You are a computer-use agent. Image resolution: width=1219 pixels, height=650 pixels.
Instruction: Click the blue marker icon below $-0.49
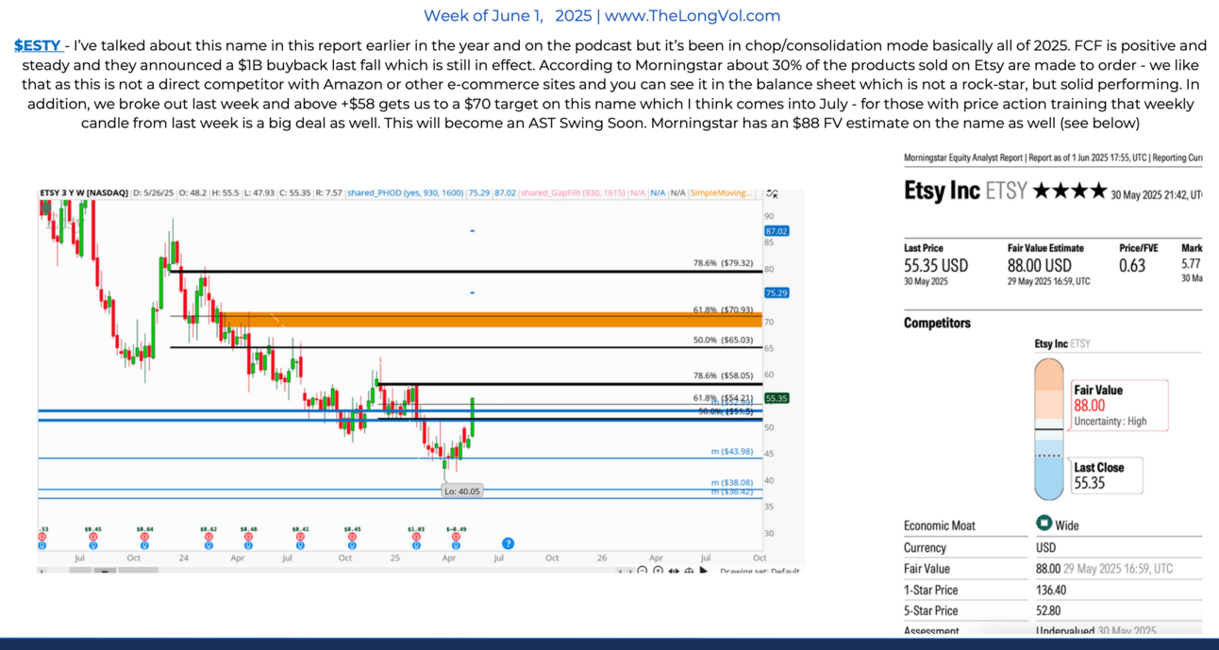click(x=456, y=545)
